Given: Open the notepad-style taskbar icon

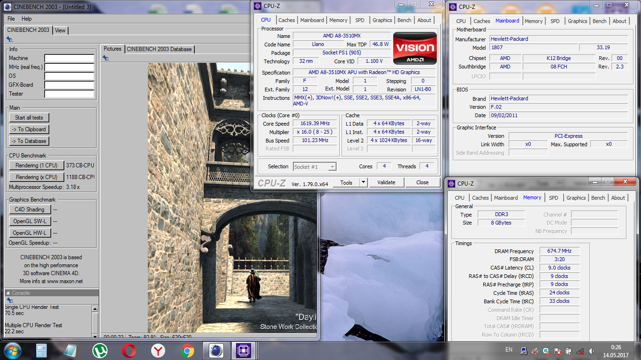Looking at the screenshot, I should coord(70,350).
